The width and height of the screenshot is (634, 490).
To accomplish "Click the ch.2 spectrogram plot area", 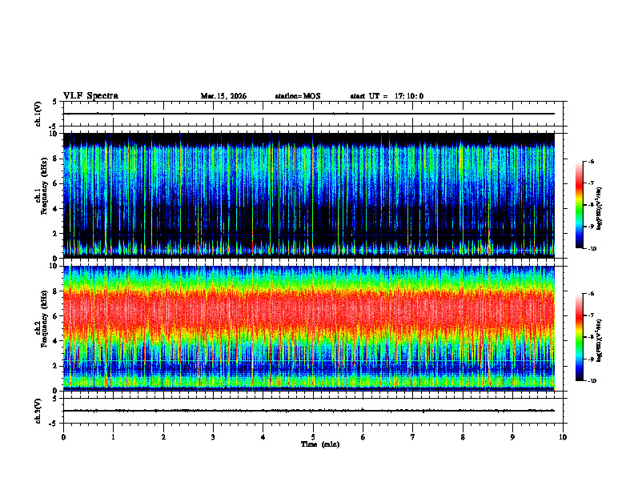I will (x=309, y=328).
